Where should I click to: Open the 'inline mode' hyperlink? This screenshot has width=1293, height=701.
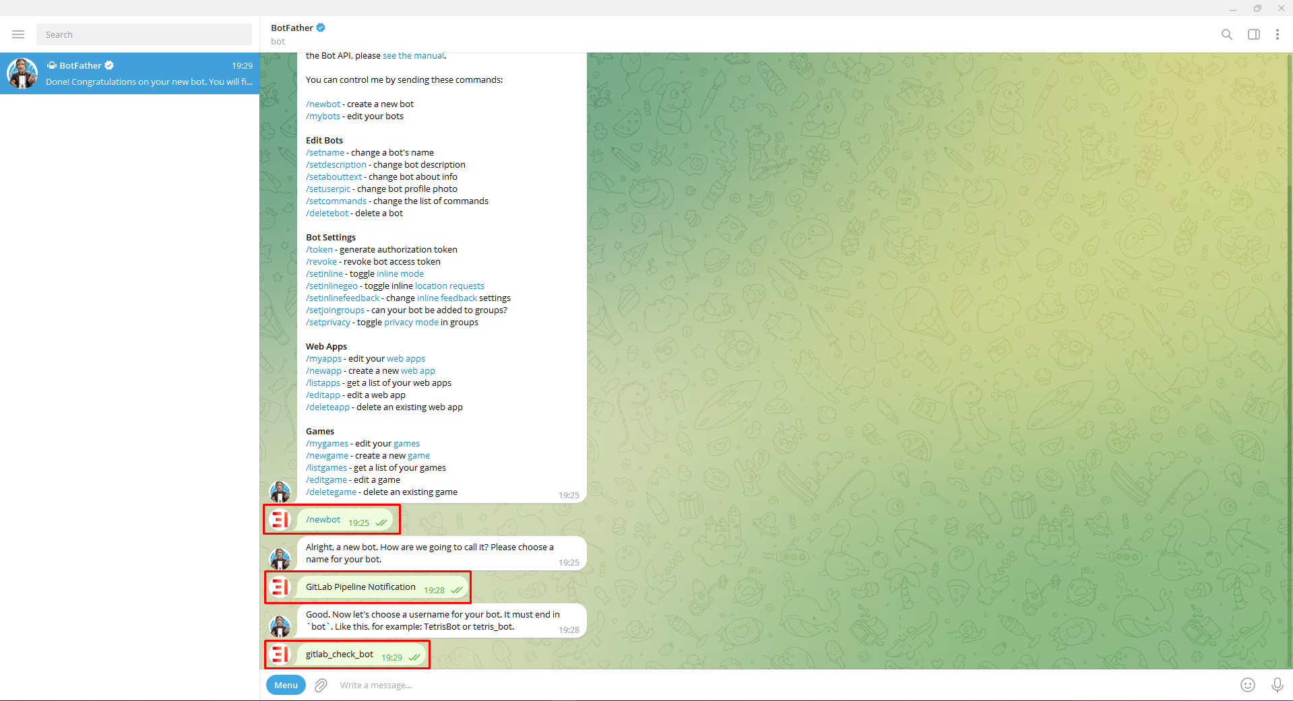400,273
